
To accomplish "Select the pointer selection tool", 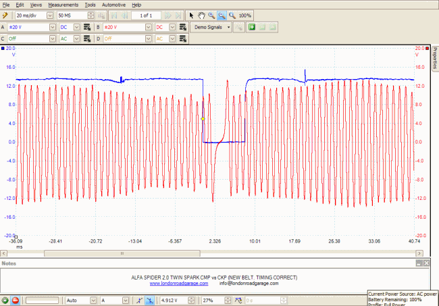I will pyautogui.click(x=192, y=15).
